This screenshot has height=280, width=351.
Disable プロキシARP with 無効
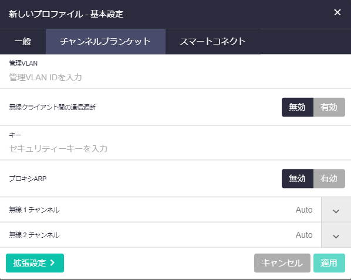[298, 179]
